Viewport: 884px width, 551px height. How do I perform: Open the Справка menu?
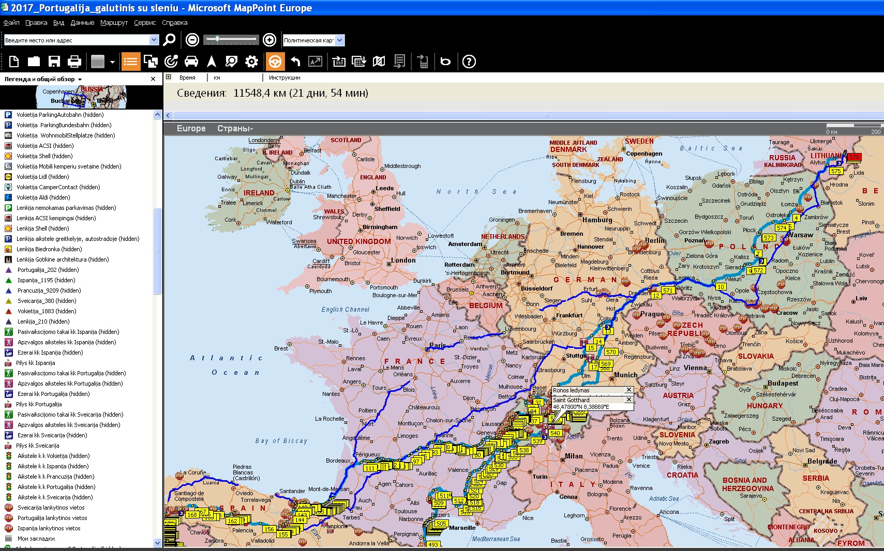(175, 23)
